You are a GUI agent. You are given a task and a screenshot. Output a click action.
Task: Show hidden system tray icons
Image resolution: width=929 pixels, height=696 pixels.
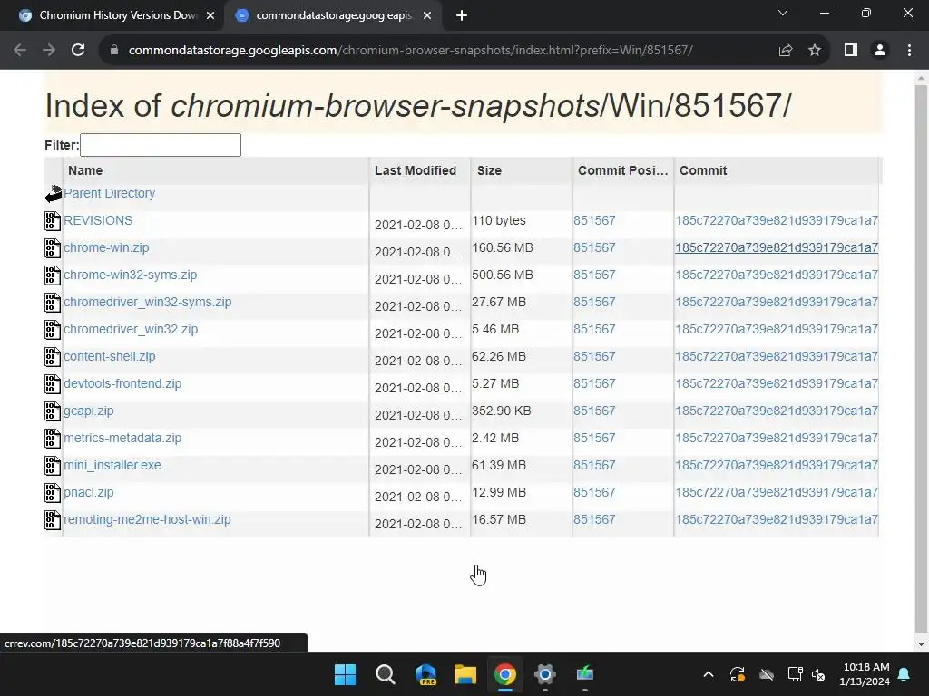tap(708, 674)
